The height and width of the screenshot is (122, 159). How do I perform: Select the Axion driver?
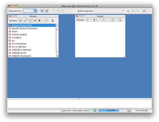pyautogui.click(x=32, y=32)
